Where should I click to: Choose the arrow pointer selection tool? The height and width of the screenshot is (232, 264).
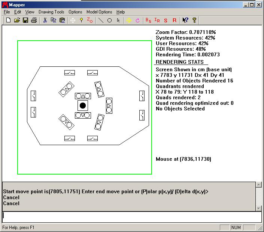click(118, 20)
